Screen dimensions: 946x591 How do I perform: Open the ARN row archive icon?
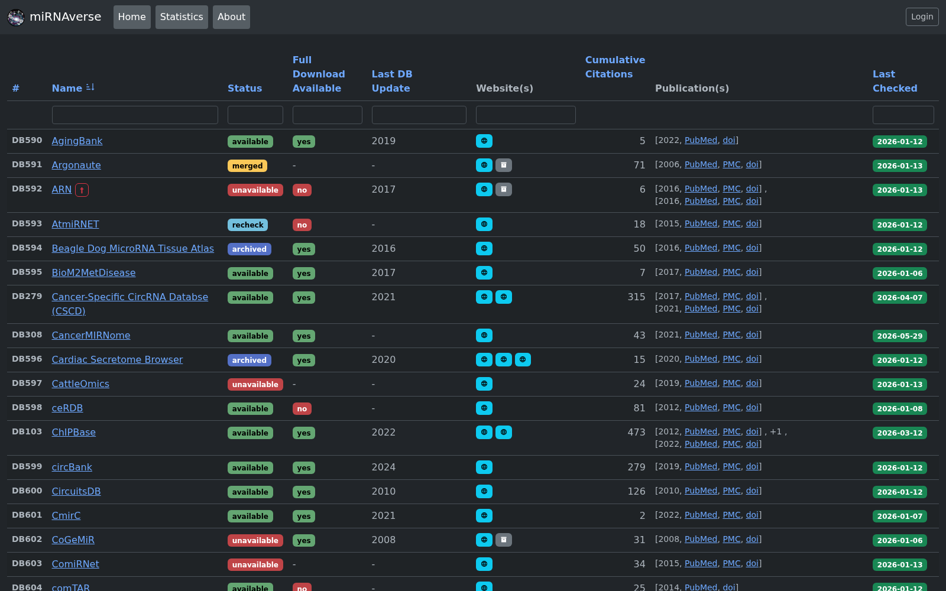click(x=503, y=189)
